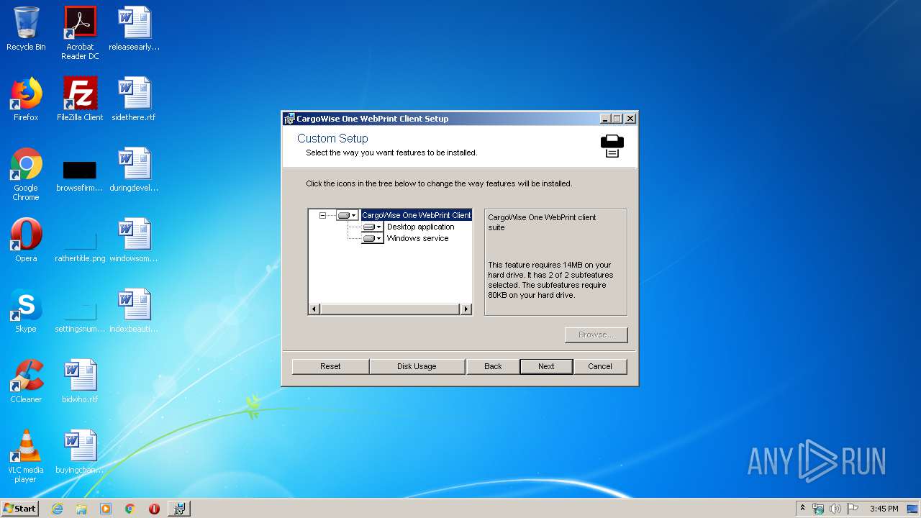Select the bidwho.rtf file icon
The width and height of the screenshot is (921, 518).
click(x=80, y=382)
